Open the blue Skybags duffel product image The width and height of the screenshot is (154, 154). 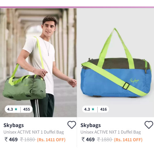(115, 63)
